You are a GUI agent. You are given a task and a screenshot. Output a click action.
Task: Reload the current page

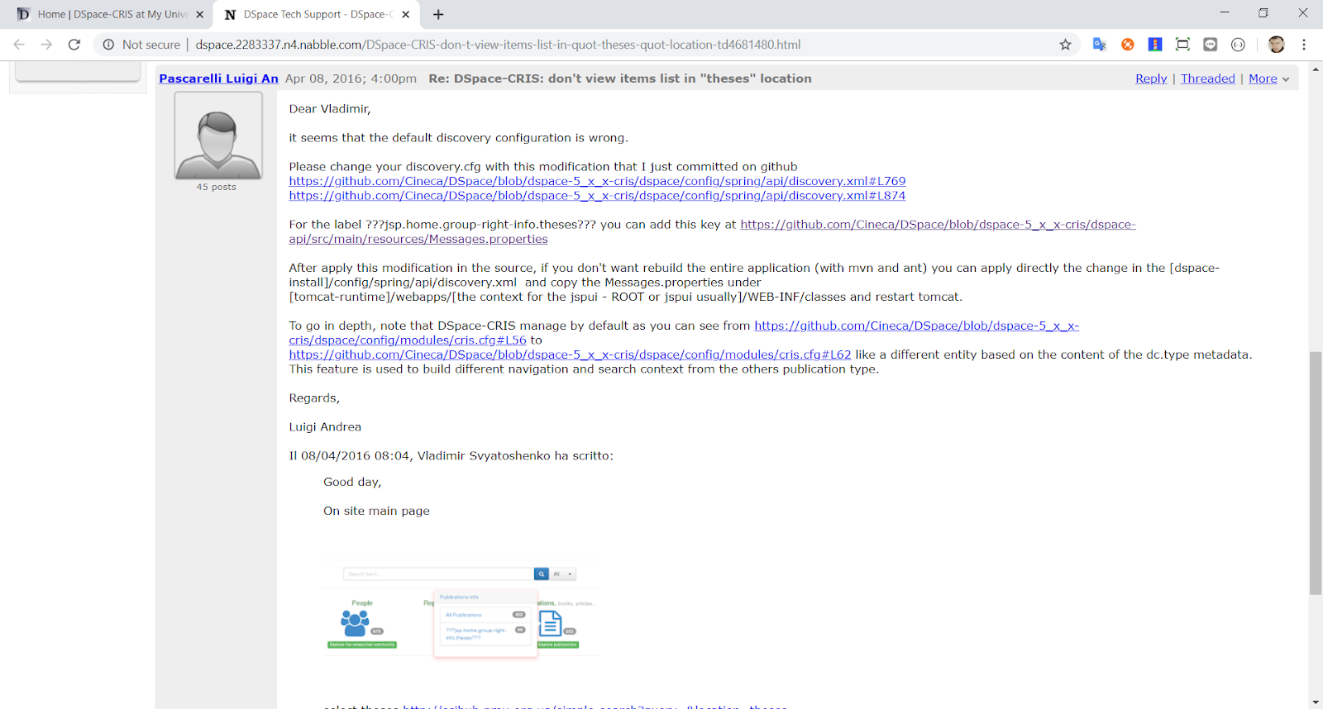click(74, 45)
